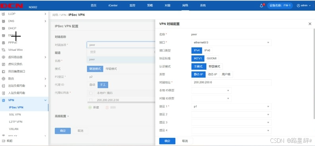Click the red 删除 trash icon

pos(107,107)
